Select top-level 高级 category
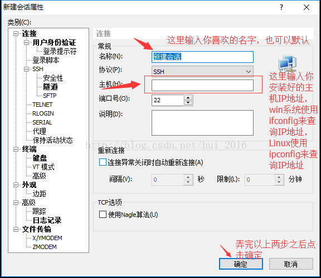Image resolution: width=321 pixels, height=278 pixels. [x=28, y=202]
